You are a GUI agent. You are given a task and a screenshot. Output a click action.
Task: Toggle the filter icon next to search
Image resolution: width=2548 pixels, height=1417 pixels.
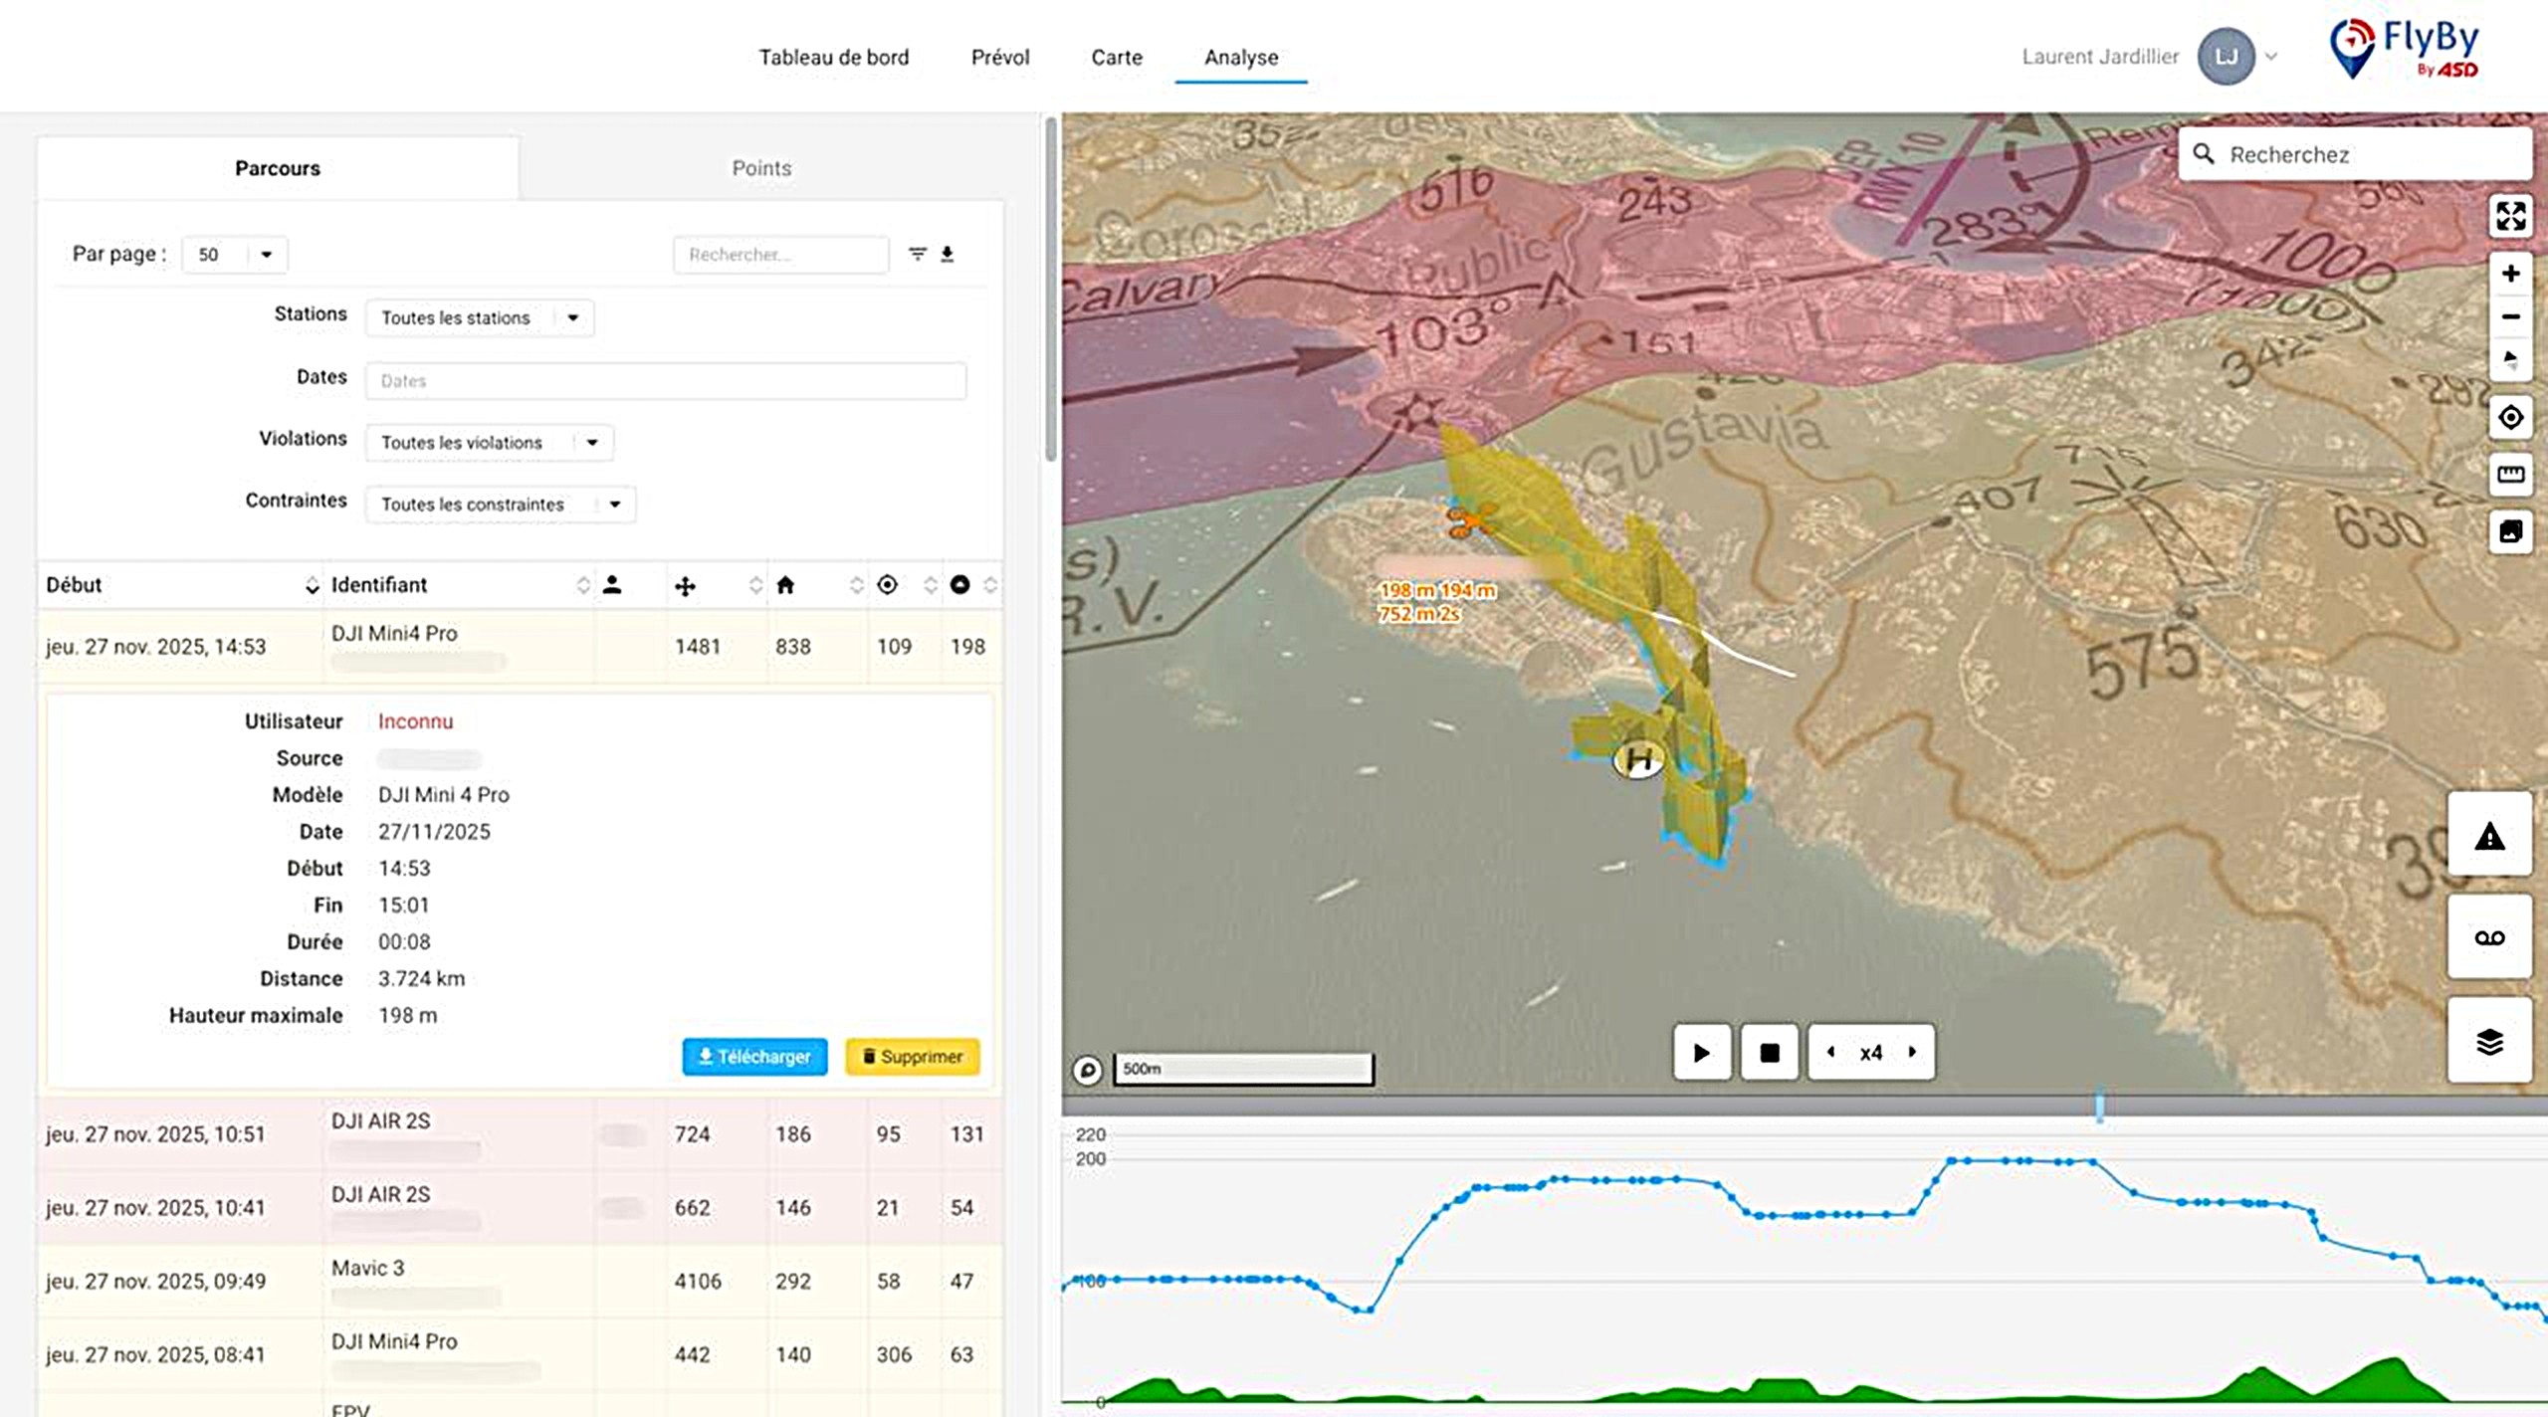click(917, 255)
